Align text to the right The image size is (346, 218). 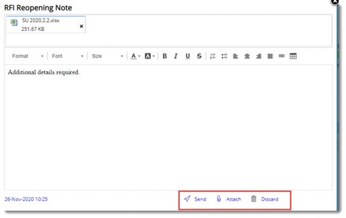(258, 56)
